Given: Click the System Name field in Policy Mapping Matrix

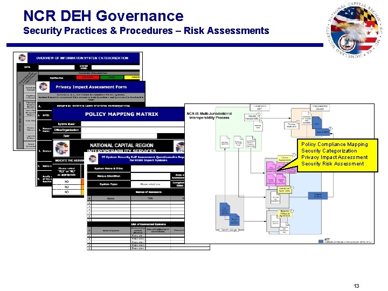Looking at the screenshot, I should 133,124.
